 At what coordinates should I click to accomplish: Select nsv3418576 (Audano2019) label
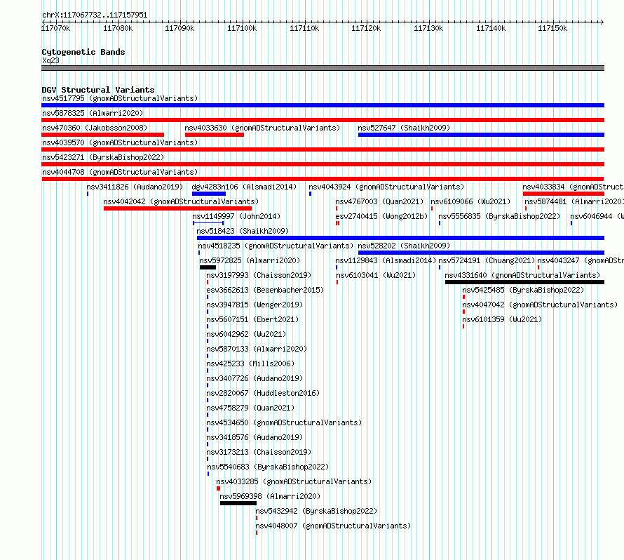255,437
